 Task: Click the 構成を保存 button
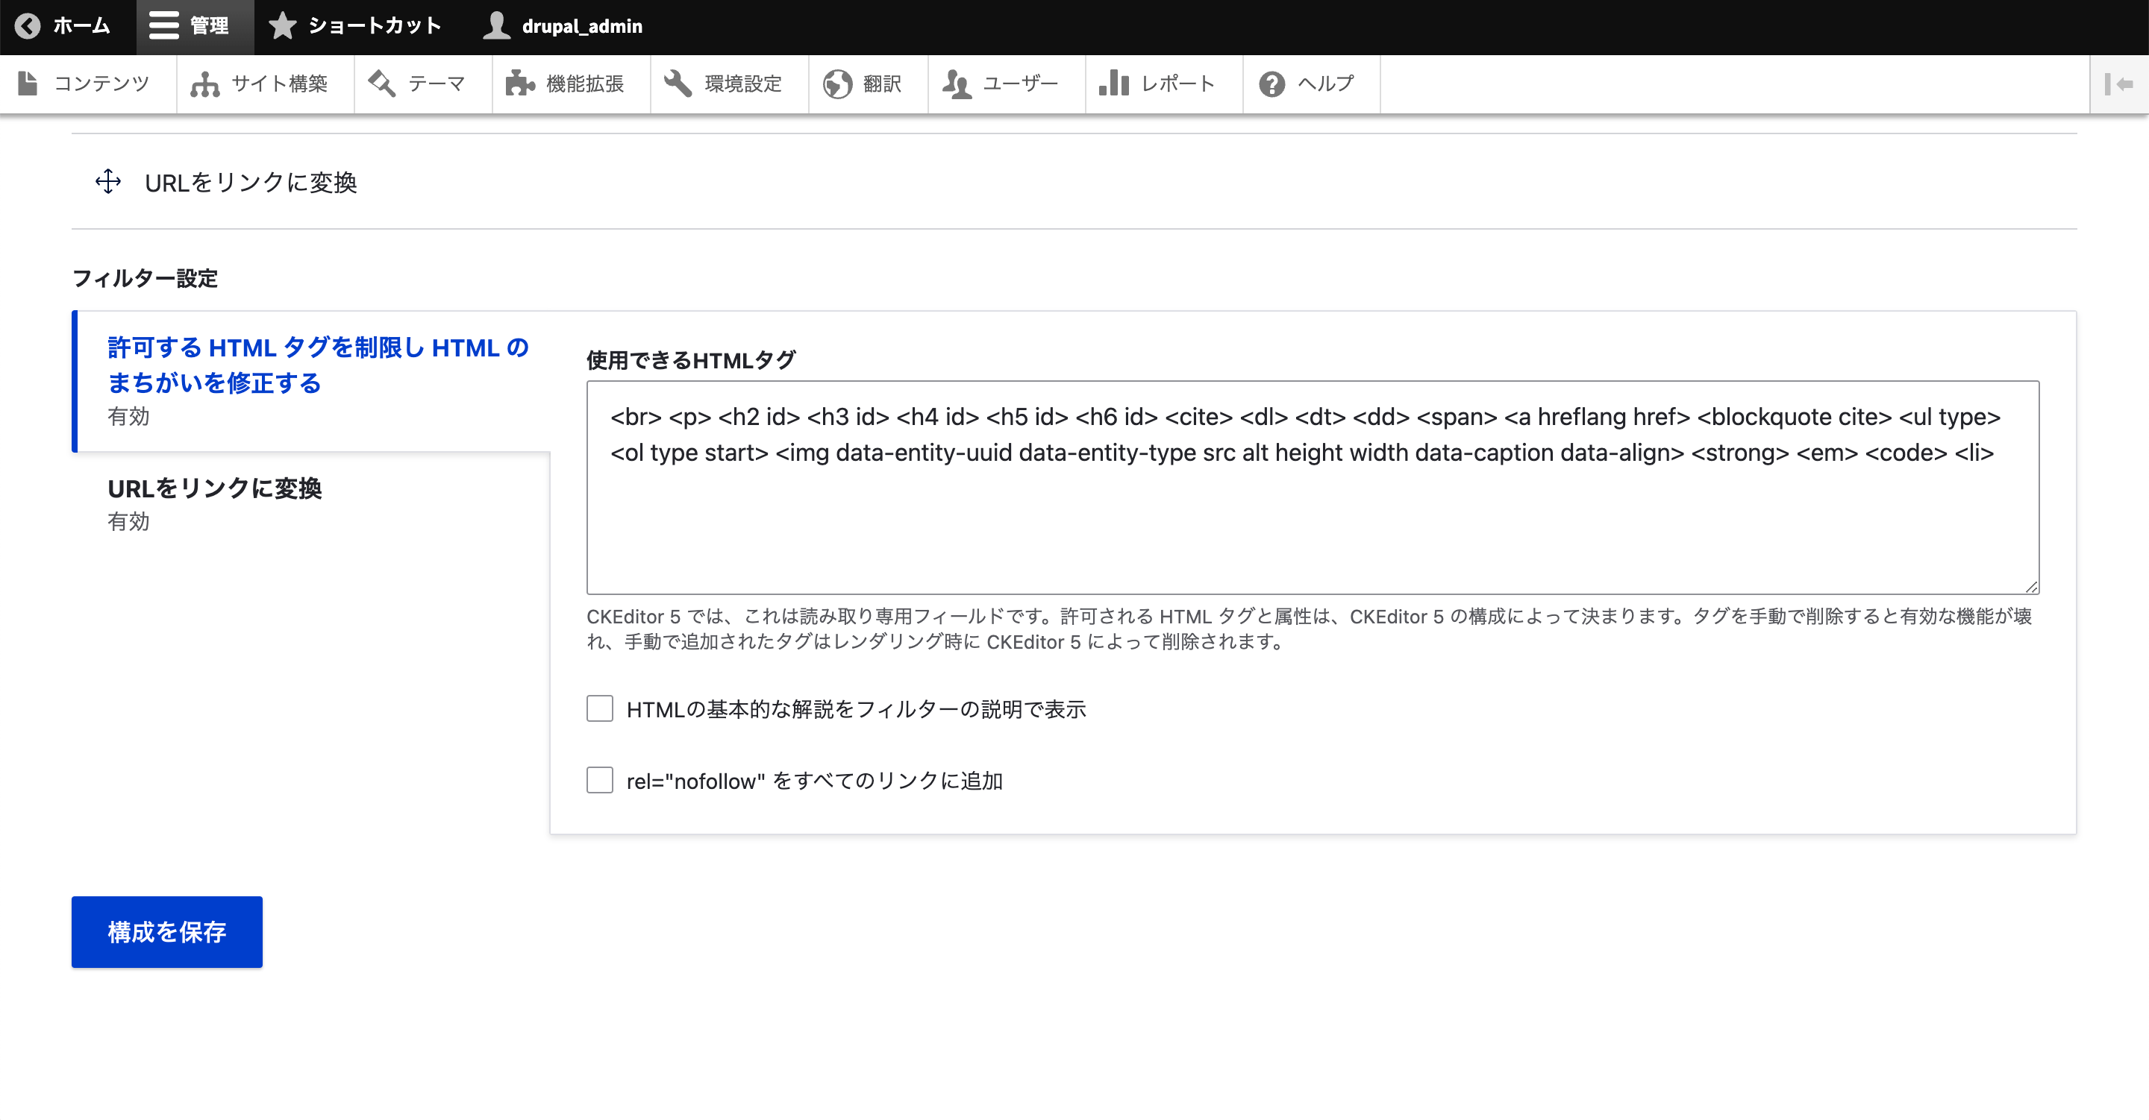tap(167, 932)
